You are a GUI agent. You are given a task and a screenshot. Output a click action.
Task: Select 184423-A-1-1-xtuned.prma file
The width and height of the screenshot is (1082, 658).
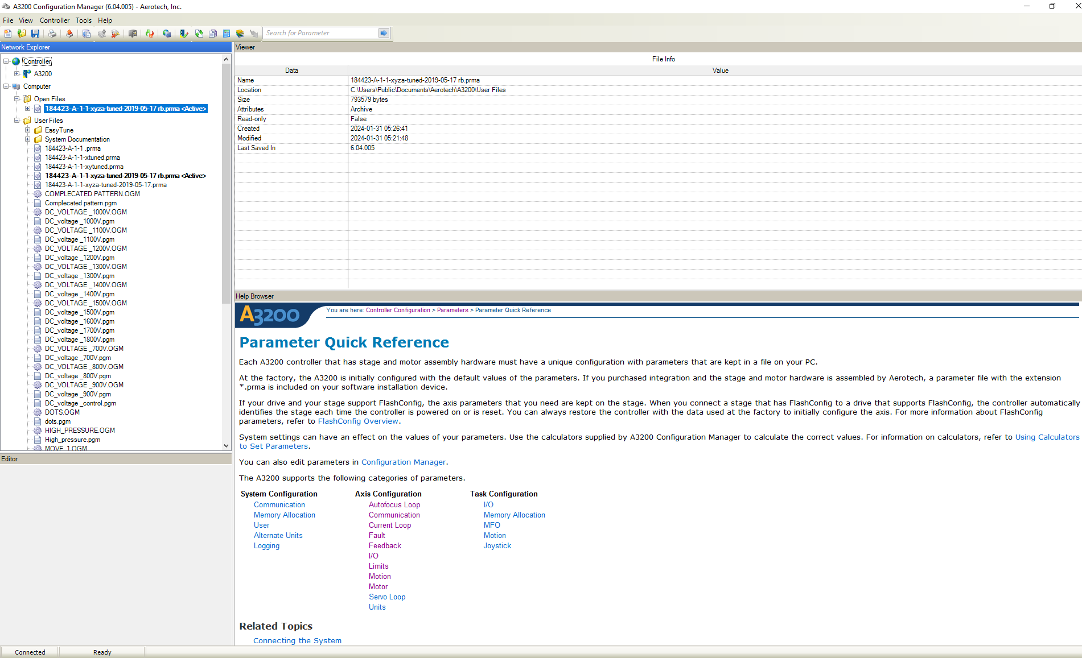tap(83, 158)
